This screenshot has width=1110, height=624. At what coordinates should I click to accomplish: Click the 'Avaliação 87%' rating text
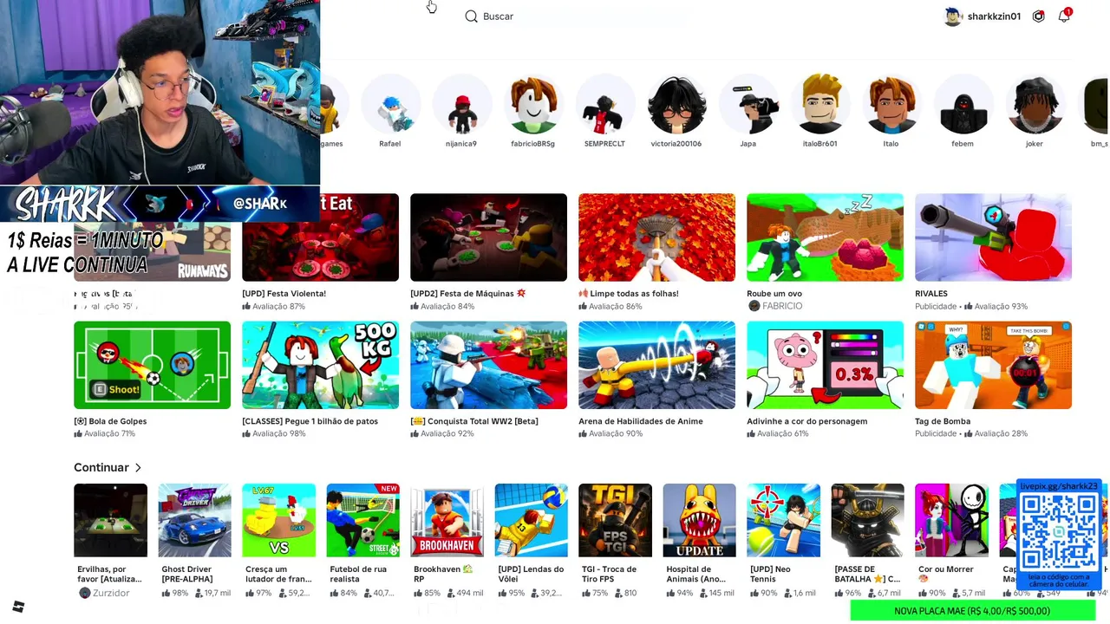tap(278, 306)
